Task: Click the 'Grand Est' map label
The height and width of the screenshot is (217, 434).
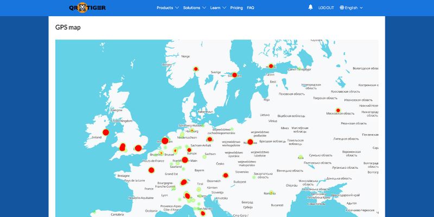Action: [x=171, y=174]
